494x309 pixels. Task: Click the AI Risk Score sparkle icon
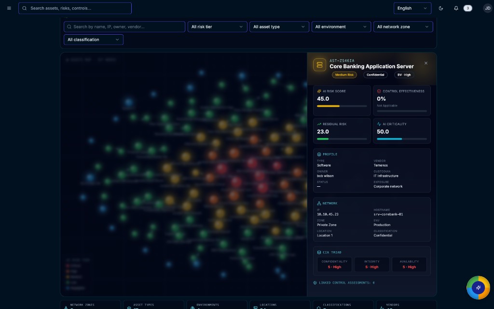click(x=319, y=91)
